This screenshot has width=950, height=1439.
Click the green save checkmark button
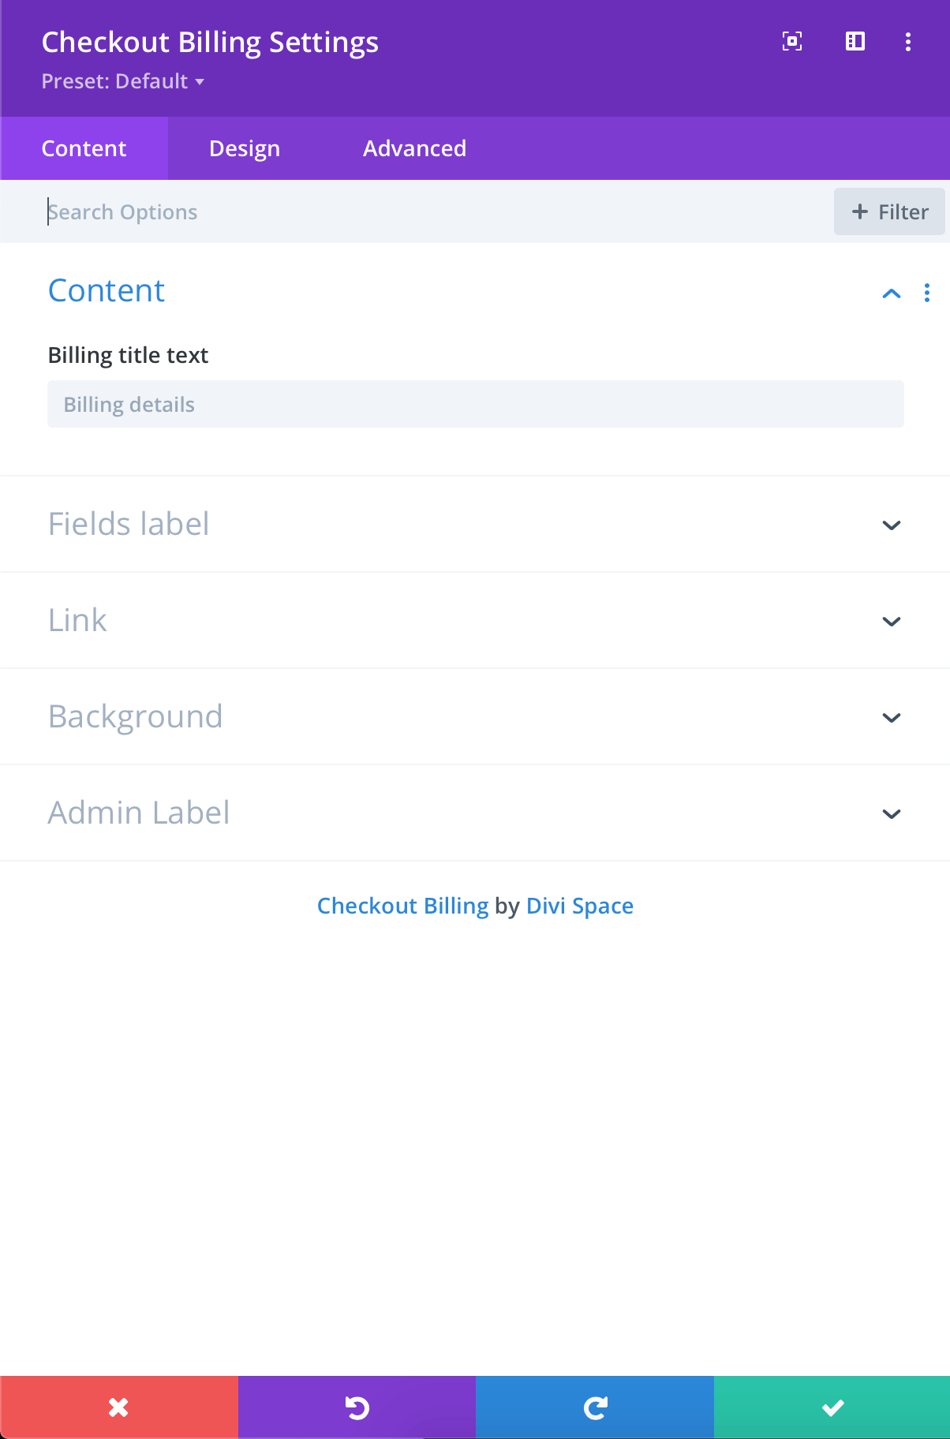click(x=832, y=1407)
